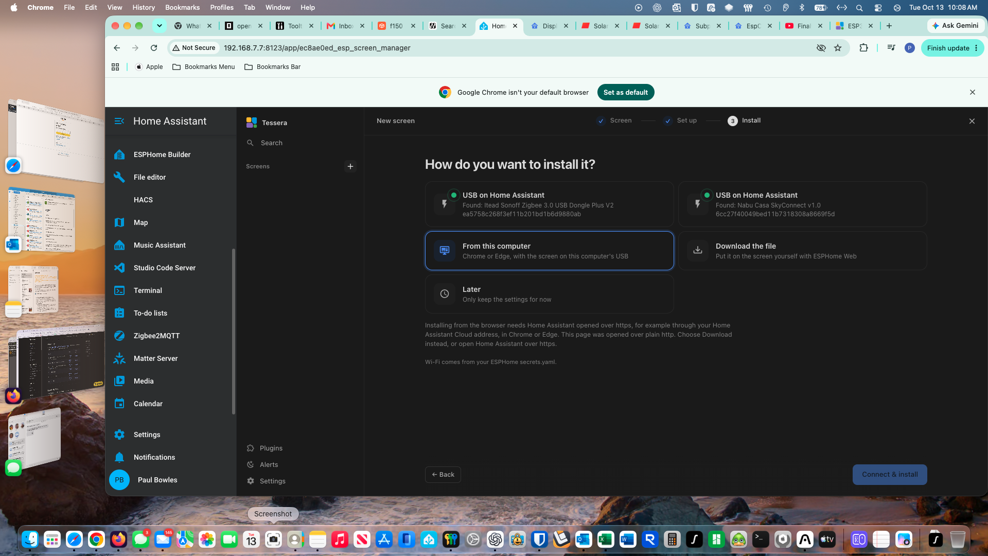This screenshot has height=556, width=988.
Task: Click the Tessera Search field
Action: pyautogui.click(x=300, y=143)
